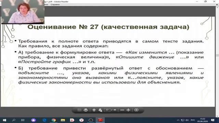Open Task View on the taskbar
This screenshot has width=219, height=123.
23,120
